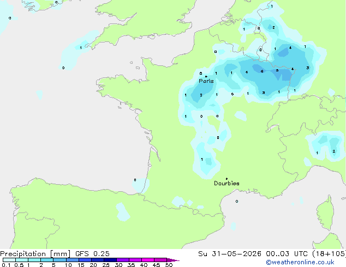The width and height of the screenshot is (346, 267).
Task: Click the legend label '0.1'
Action: click(x=6, y=265)
